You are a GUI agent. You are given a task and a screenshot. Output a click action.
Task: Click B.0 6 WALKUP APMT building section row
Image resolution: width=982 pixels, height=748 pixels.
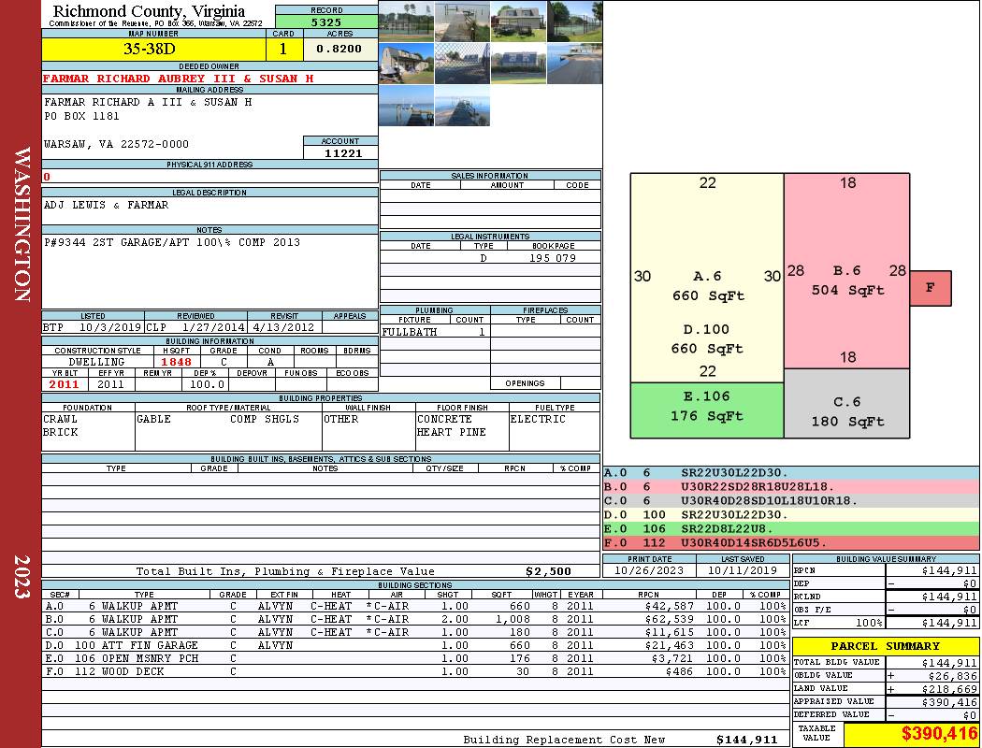(415, 619)
